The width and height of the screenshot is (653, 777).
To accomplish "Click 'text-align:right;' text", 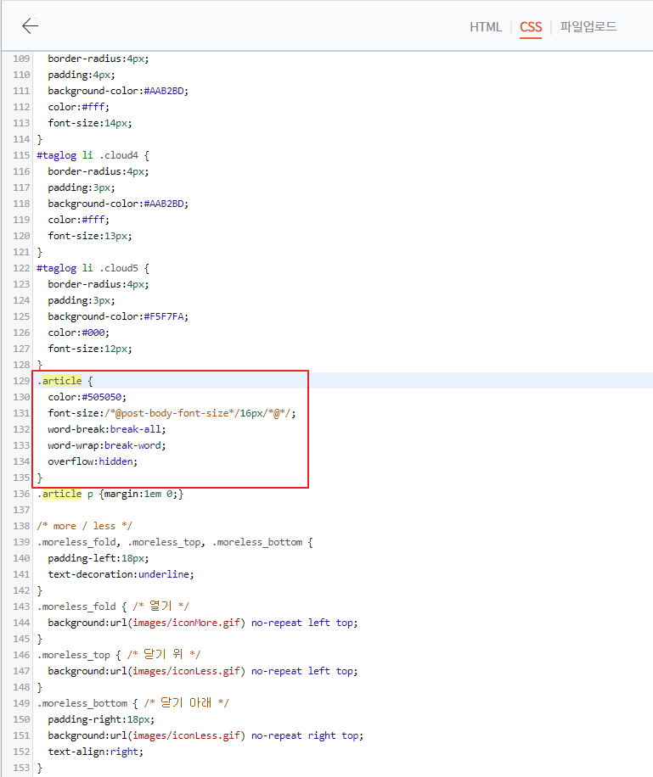I will [96, 752].
